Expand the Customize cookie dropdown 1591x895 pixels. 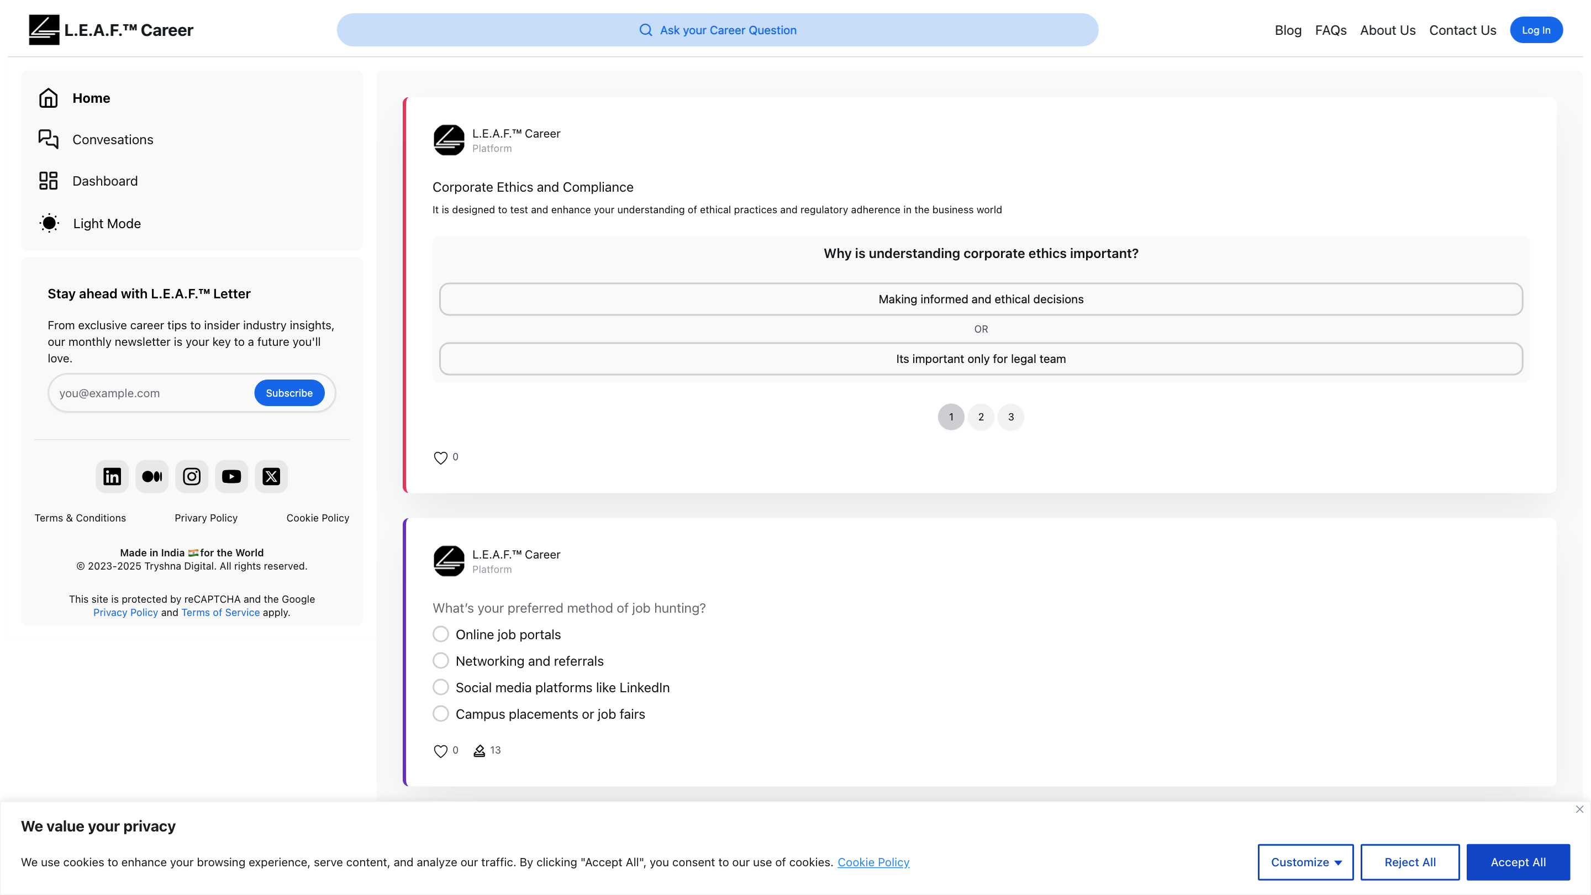[1305, 862]
